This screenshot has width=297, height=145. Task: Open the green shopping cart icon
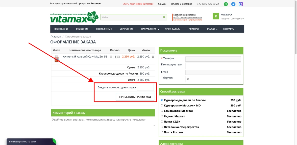tap(216, 16)
